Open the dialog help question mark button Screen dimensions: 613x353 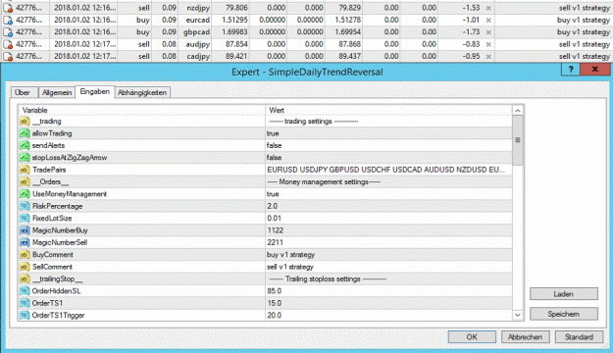coord(571,70)
